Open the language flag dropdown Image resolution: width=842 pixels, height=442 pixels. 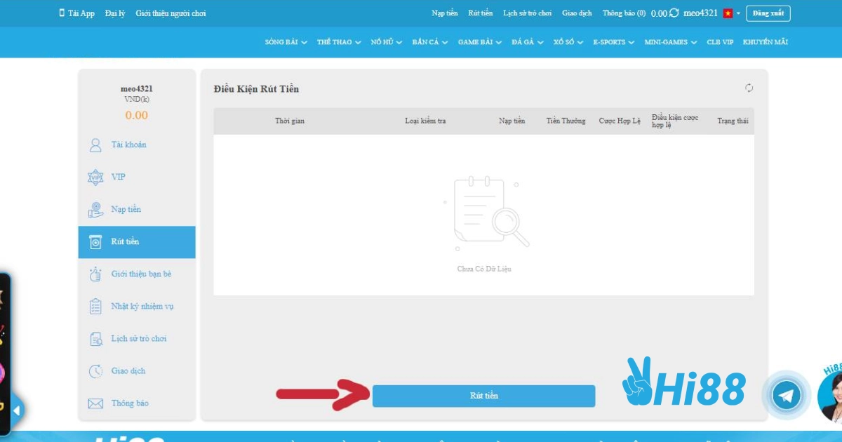(x=732, y=13)
